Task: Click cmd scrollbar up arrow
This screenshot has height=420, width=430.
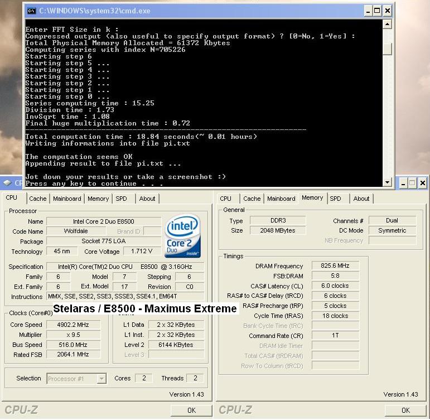Action: [387, 24]
